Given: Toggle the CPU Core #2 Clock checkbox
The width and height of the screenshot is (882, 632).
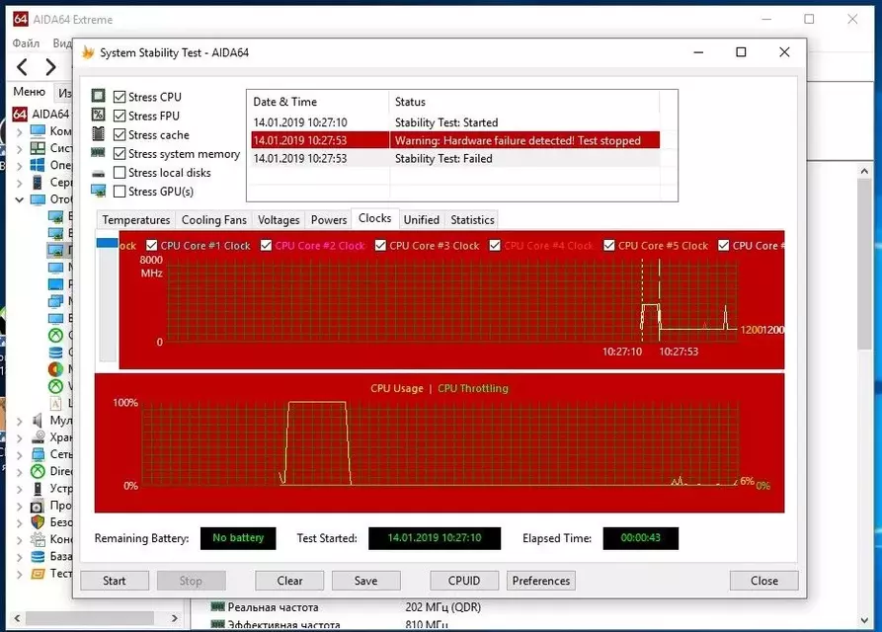Looking at the screenshot, I should [x=266, y=245].
